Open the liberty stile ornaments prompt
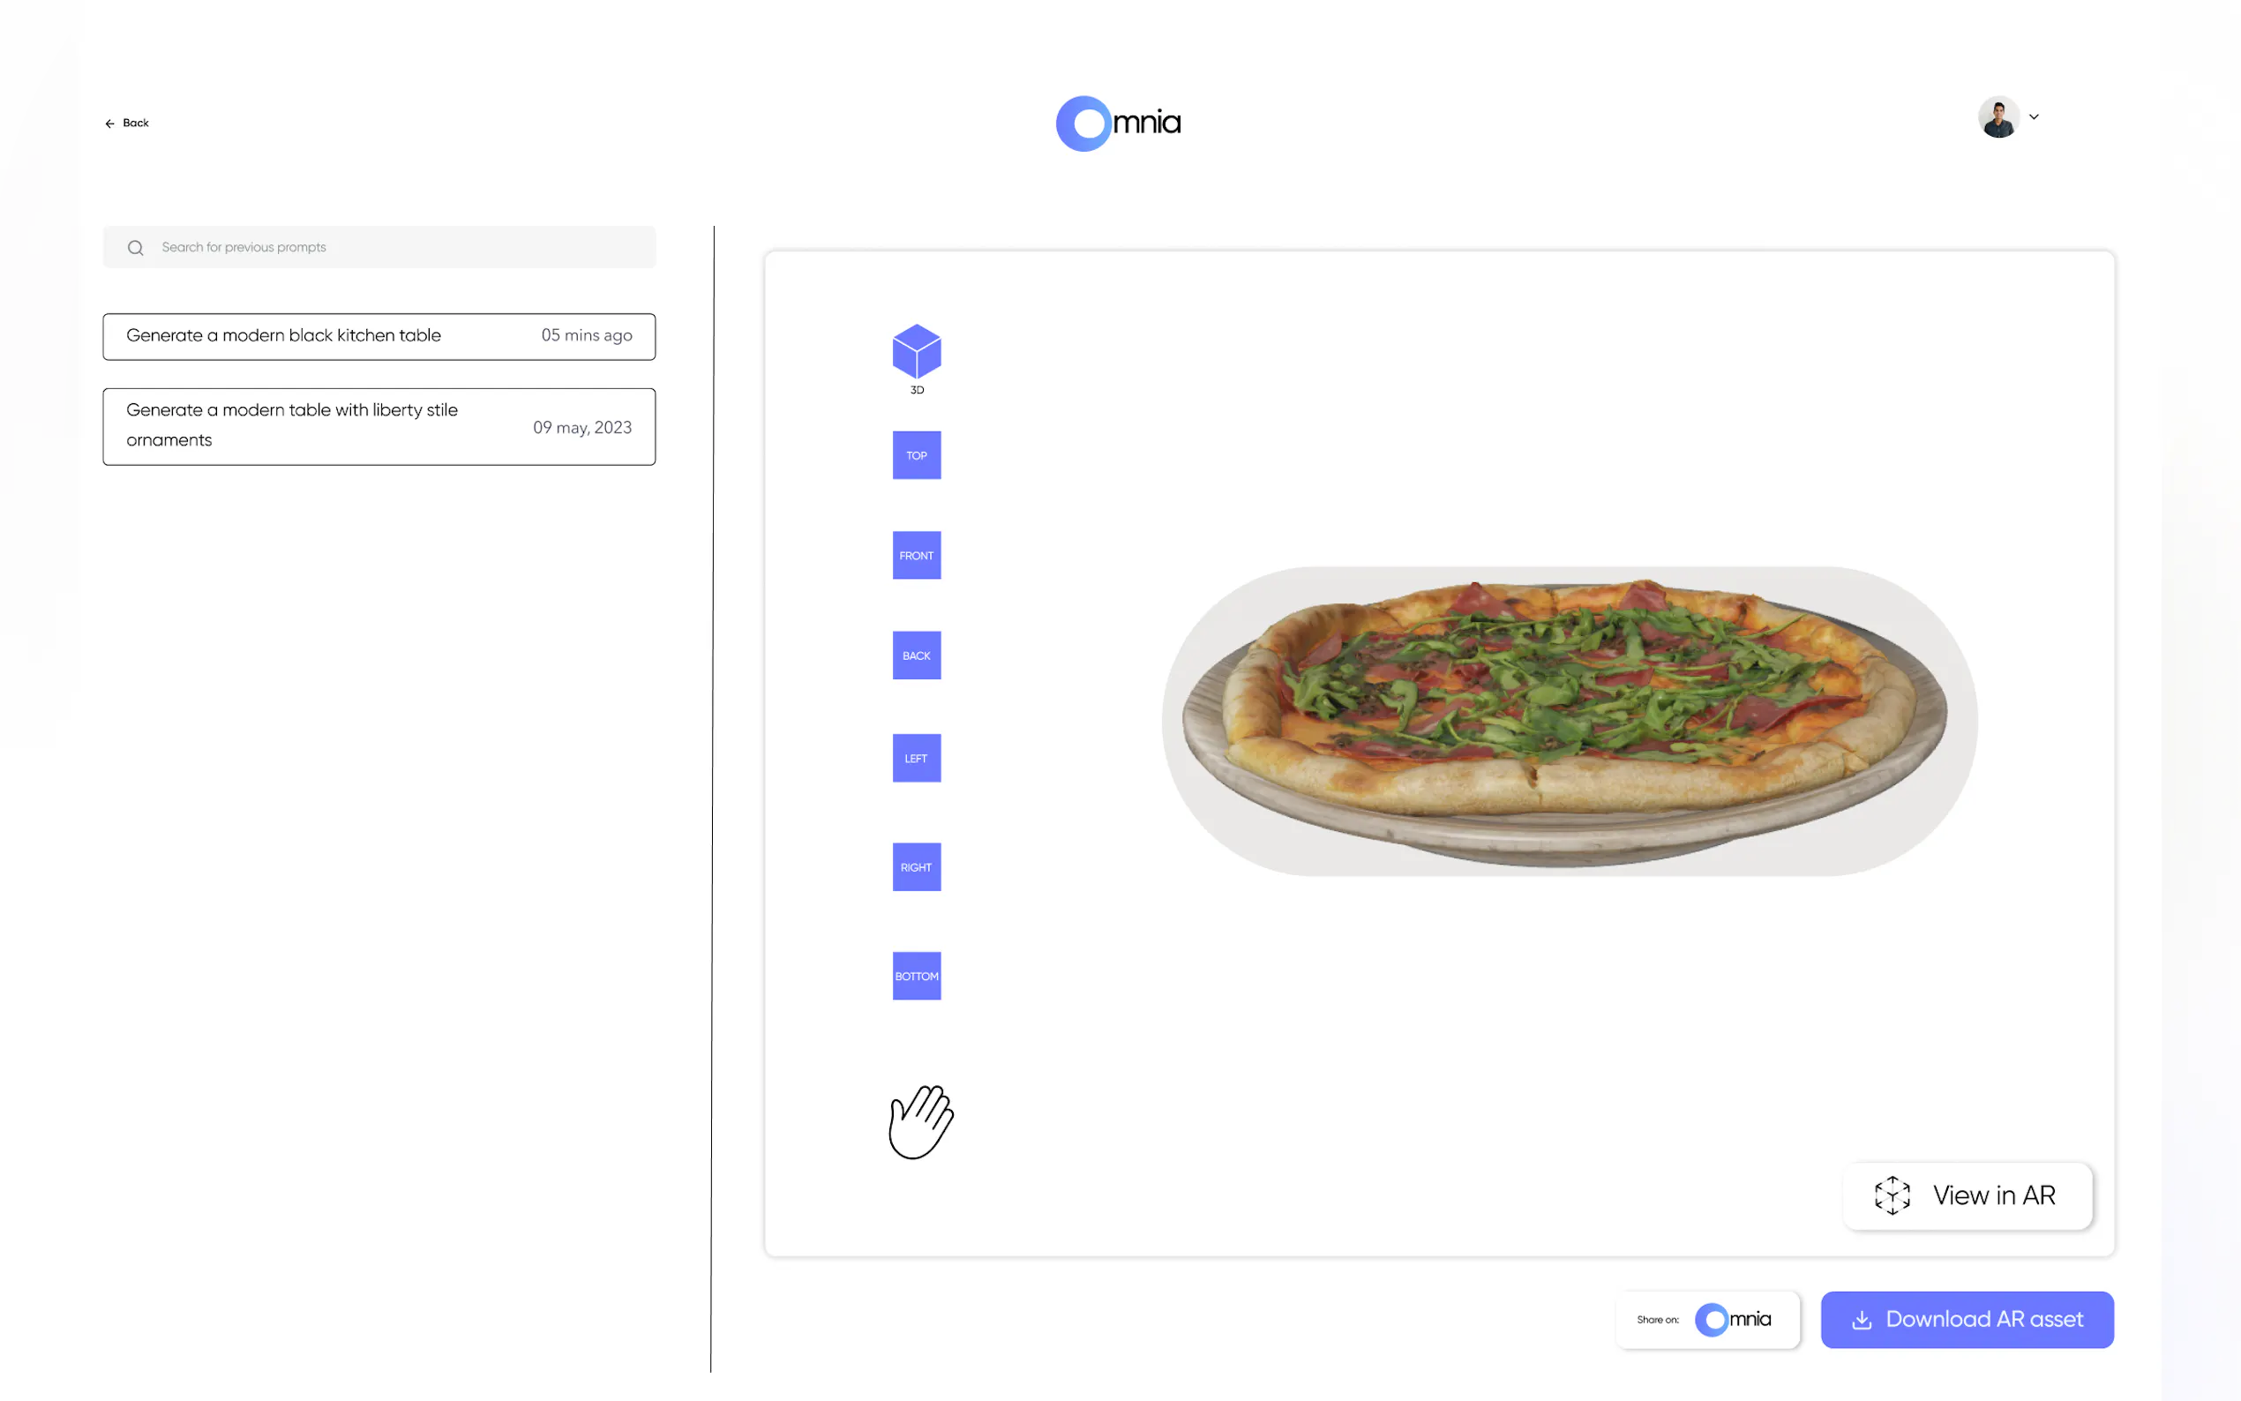Screen dimensions: 2241x1401 tap(378, 426)
